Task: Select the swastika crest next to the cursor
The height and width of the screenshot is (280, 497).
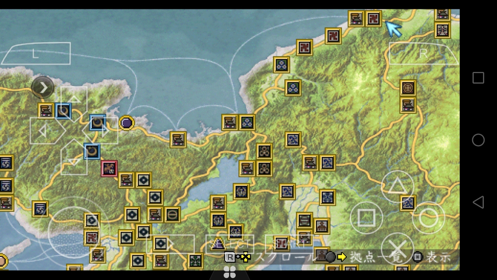Action: pyautogui.click(x=374, y=18)
